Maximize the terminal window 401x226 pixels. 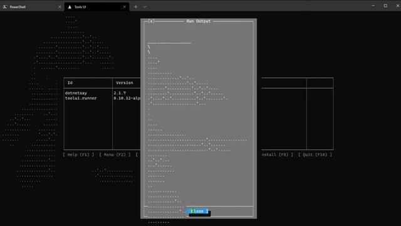(x=385, y=6)
